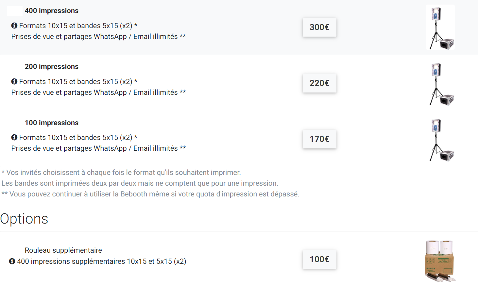Click info icon beside 400 impressions supplémentaires
The image size is (478, 286).
(x=12, y=261)
